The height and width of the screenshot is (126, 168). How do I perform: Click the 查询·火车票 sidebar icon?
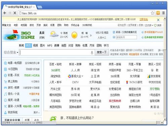coord(5,106)
